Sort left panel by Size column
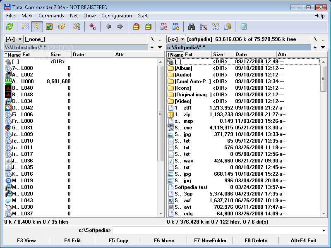 [60, 55]
